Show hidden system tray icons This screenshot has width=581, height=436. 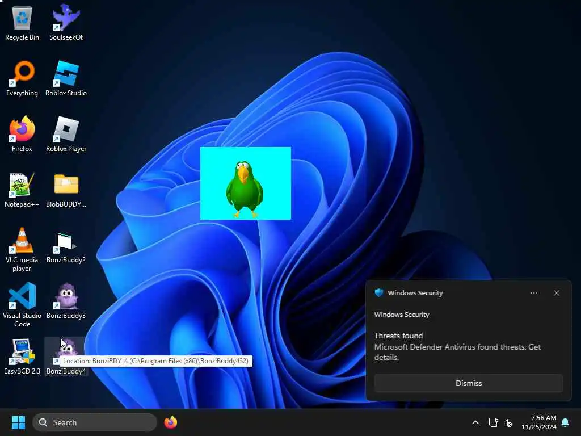tap(475, 422)
